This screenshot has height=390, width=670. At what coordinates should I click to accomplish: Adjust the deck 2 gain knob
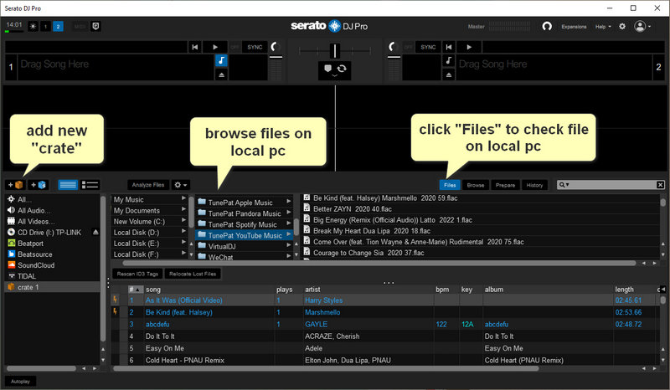(393, 47)
